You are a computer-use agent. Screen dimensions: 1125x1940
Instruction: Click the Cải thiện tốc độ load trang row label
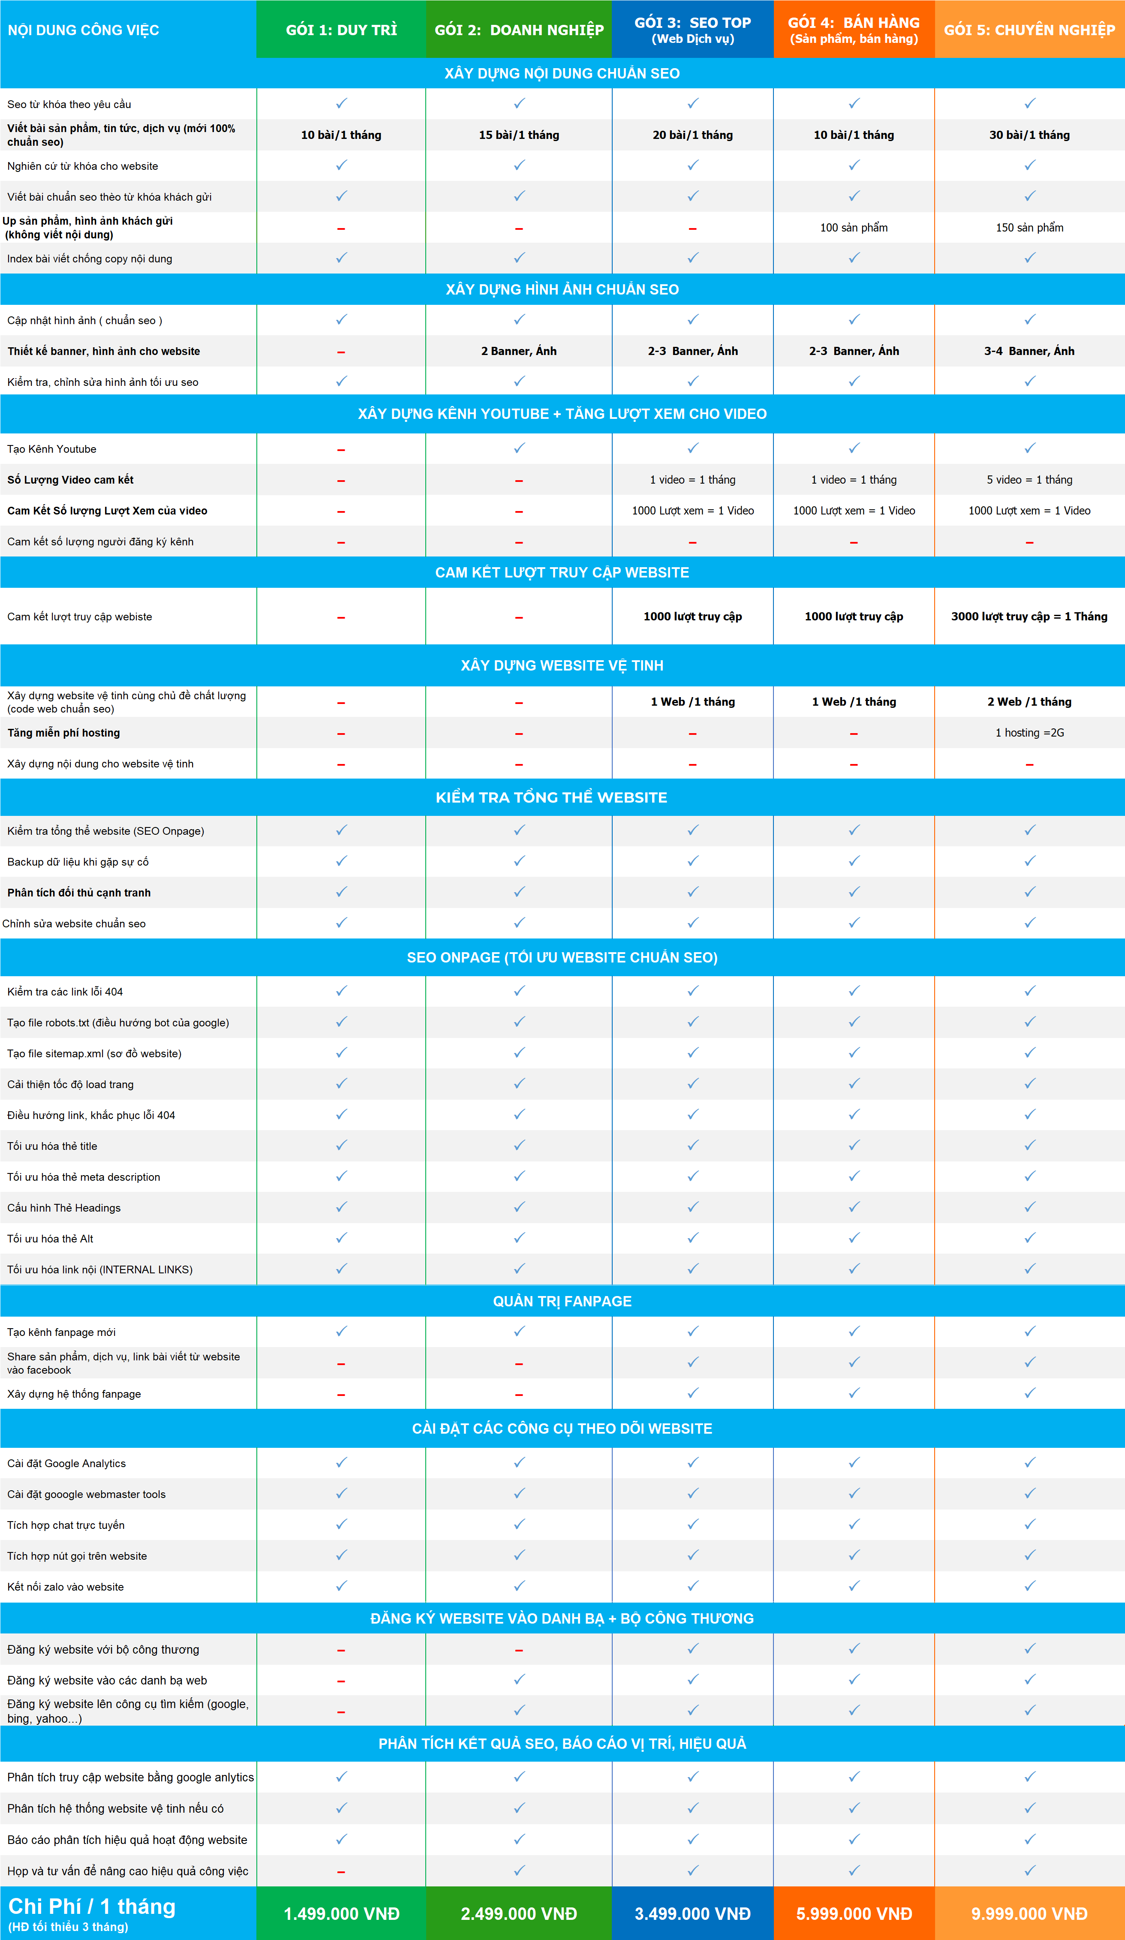click(x=70, y=1084)
